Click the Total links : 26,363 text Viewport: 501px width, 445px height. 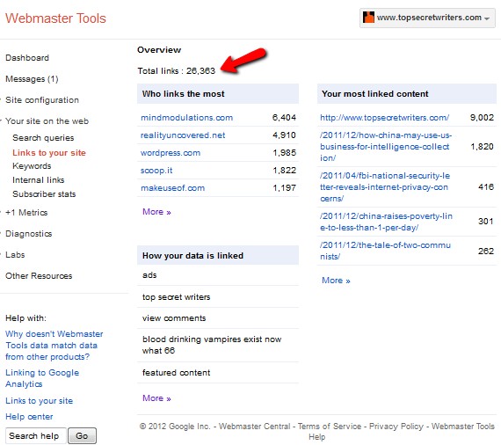click(177, 71)
